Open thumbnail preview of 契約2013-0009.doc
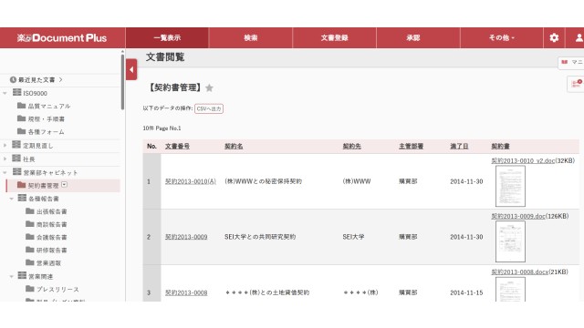The width and height of the screenshot is (584, 328). pos(510,241)
